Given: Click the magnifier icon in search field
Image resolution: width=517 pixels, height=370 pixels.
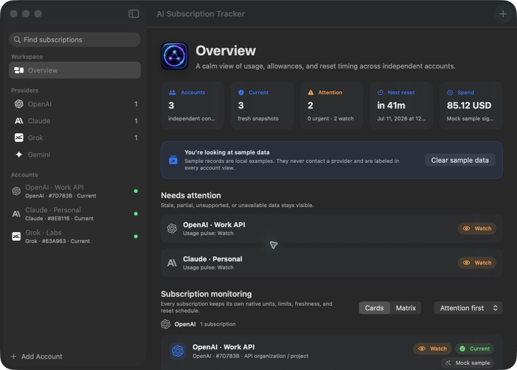Looking at the screenshot, I should click(x=17, y=40).
